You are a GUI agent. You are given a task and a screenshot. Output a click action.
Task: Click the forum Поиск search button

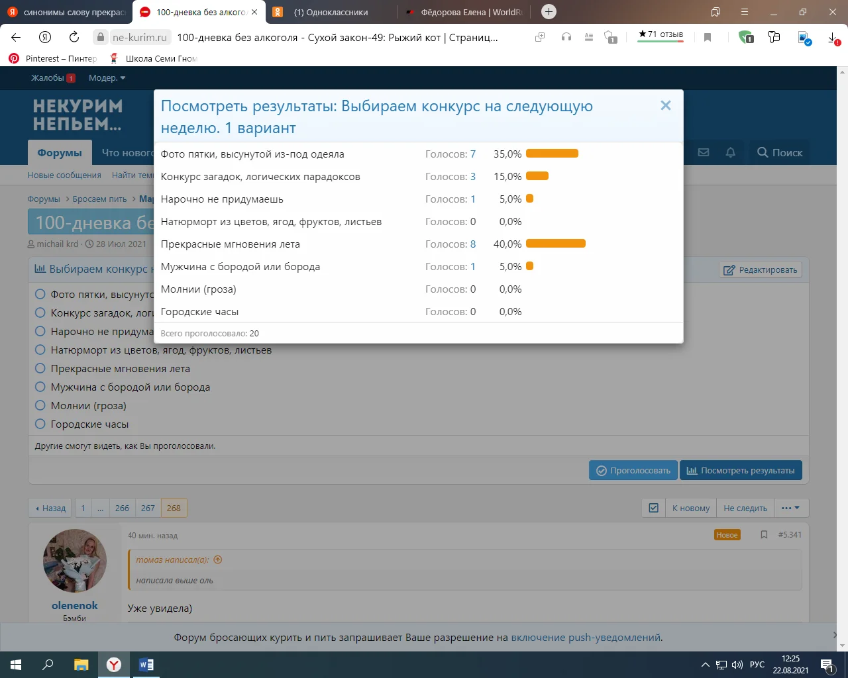pyautogui.click(x=780, y=152)
